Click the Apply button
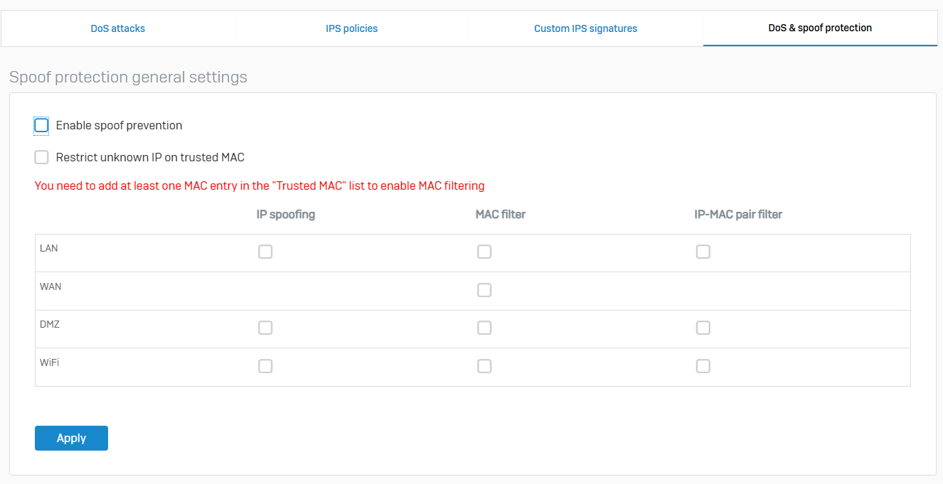The image size is (943, 484). pos(71,438)
